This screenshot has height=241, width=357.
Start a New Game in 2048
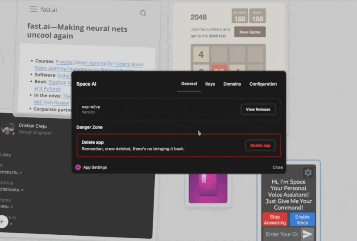pyautogui.click(x=250, y=32)
